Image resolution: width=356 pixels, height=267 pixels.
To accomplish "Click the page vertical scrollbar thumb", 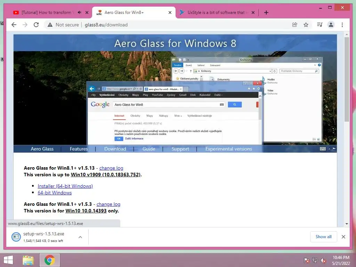I will pos(347,80).
